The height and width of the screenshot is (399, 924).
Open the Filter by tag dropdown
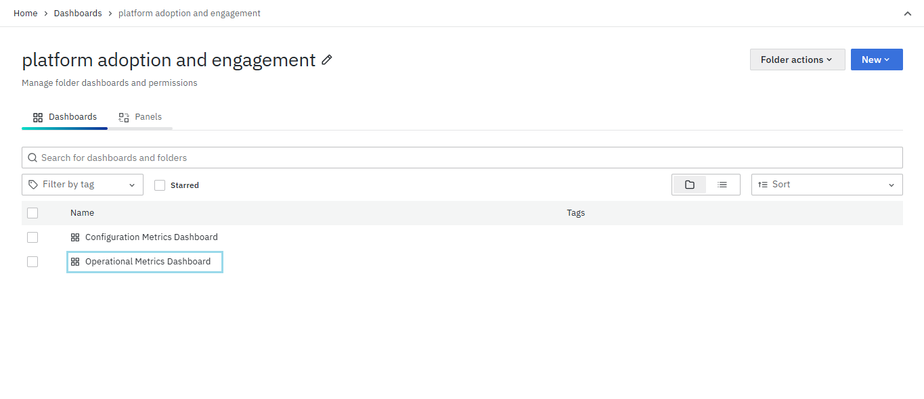83,185
